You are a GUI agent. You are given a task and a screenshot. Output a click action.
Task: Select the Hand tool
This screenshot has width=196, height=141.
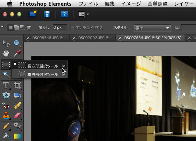point(6,53)
